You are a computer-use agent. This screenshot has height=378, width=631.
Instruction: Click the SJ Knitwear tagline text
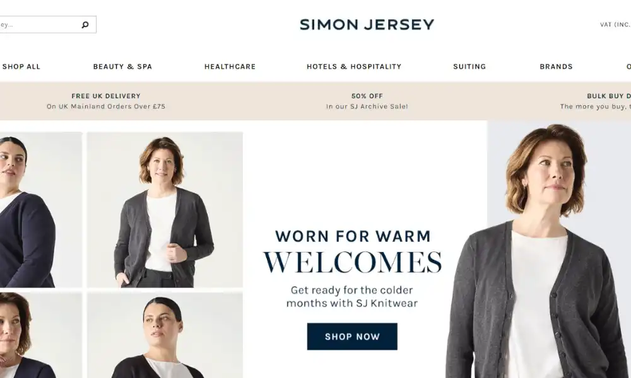pyautogui.click(x=352, y=297)
